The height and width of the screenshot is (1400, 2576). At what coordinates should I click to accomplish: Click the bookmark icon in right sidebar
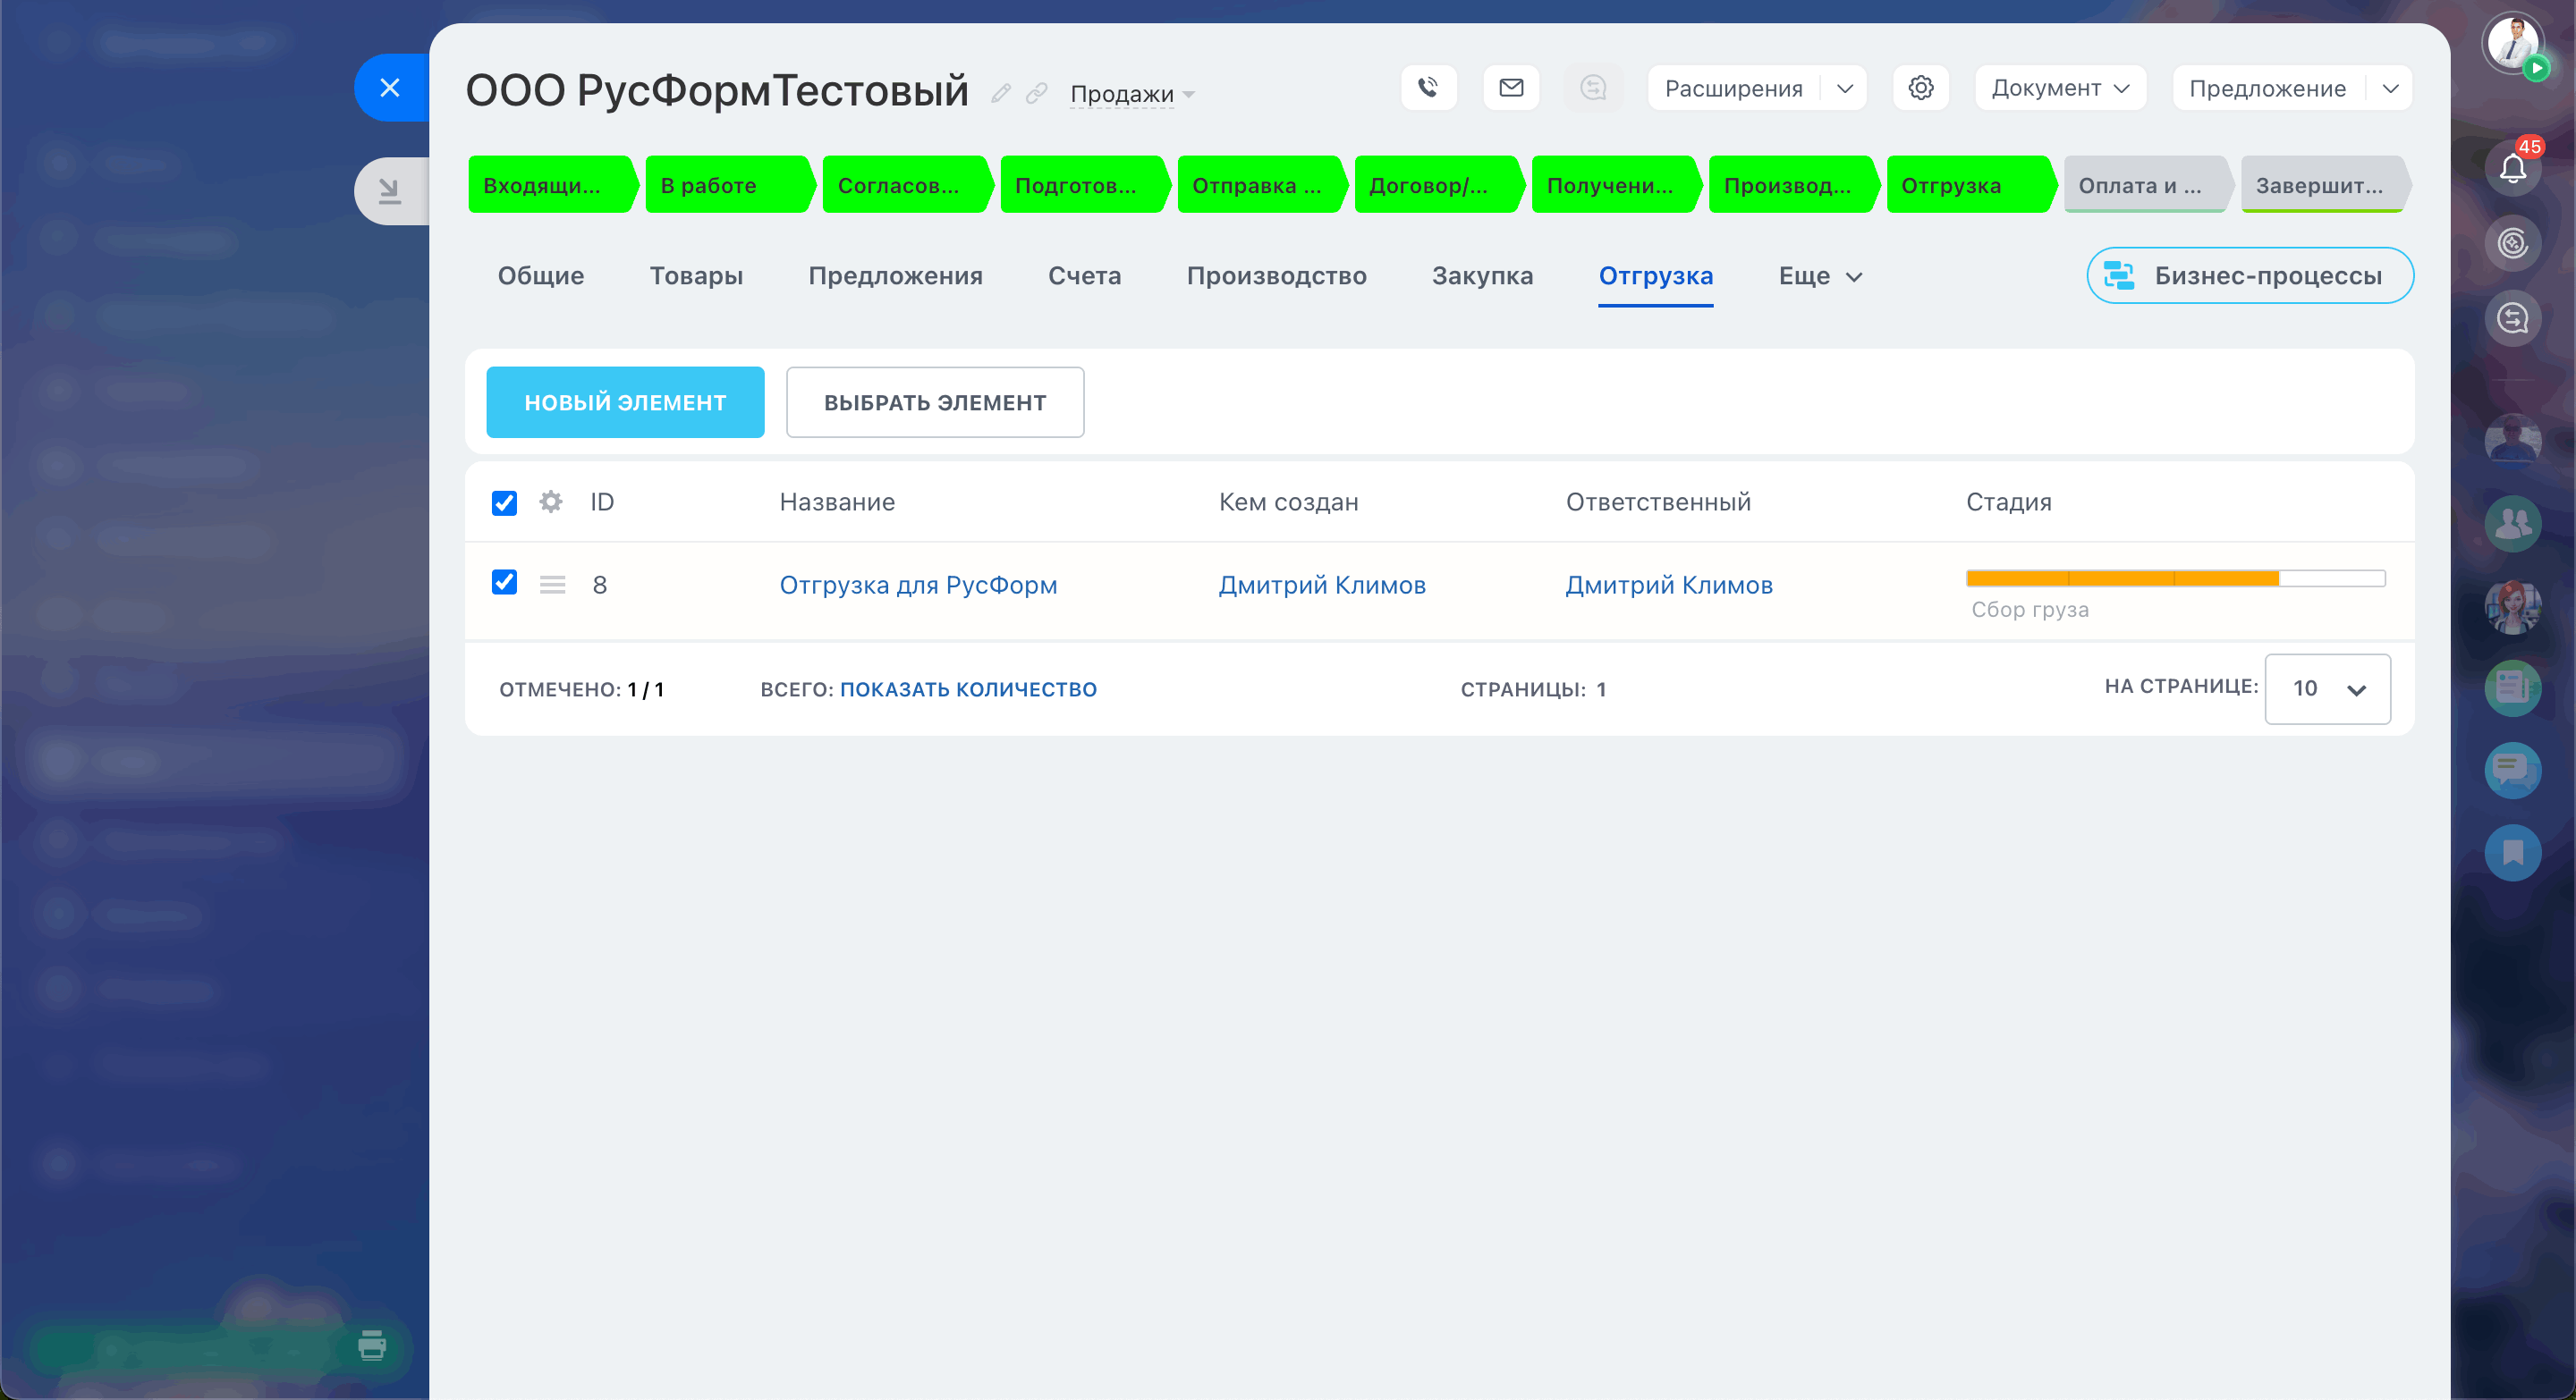click(x=2512, y=852)
